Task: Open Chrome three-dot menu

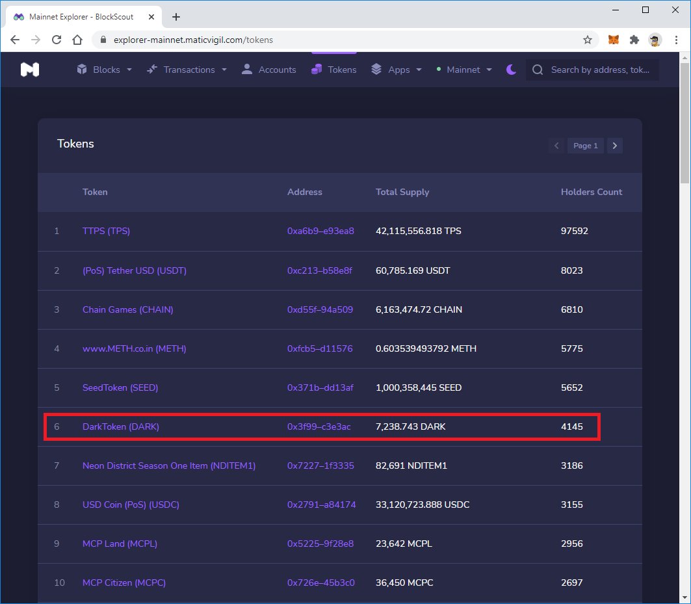Action: (677, 40)
